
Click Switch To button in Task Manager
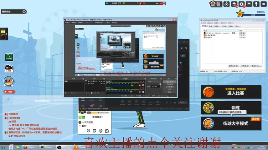click(245, 66)
